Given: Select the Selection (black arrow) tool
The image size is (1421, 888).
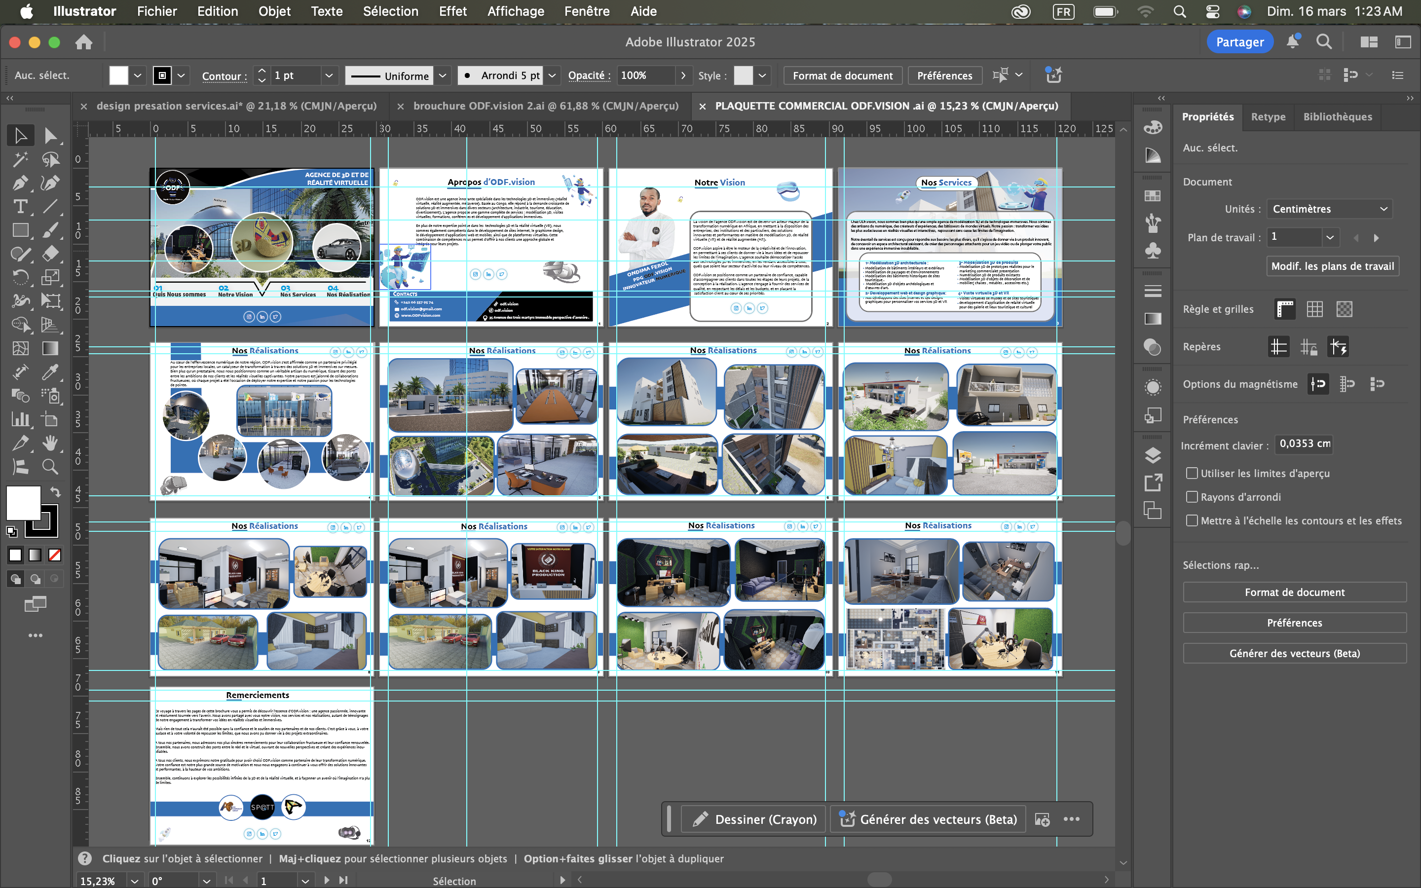Looking at the screenshot, I should click(21, 136).
